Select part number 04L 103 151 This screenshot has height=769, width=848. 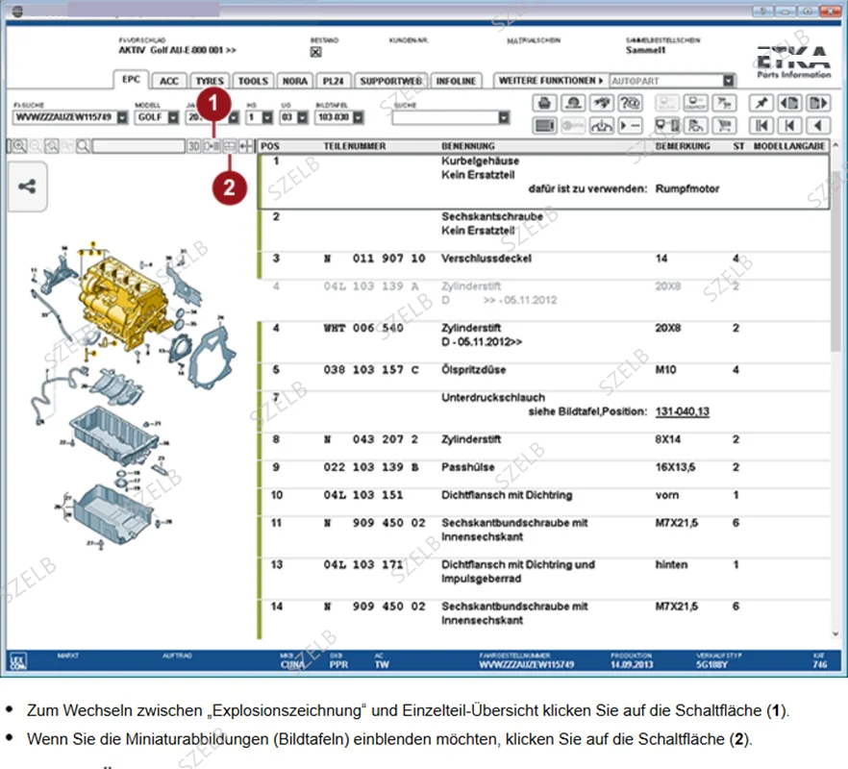[x=363, y=495]
